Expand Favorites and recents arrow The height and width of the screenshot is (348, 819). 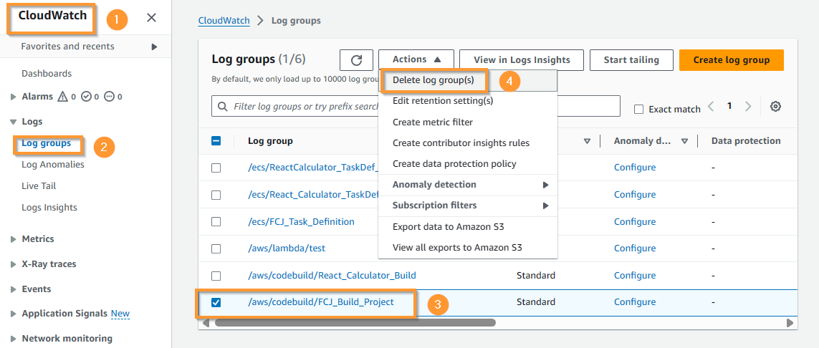(154, 47)
